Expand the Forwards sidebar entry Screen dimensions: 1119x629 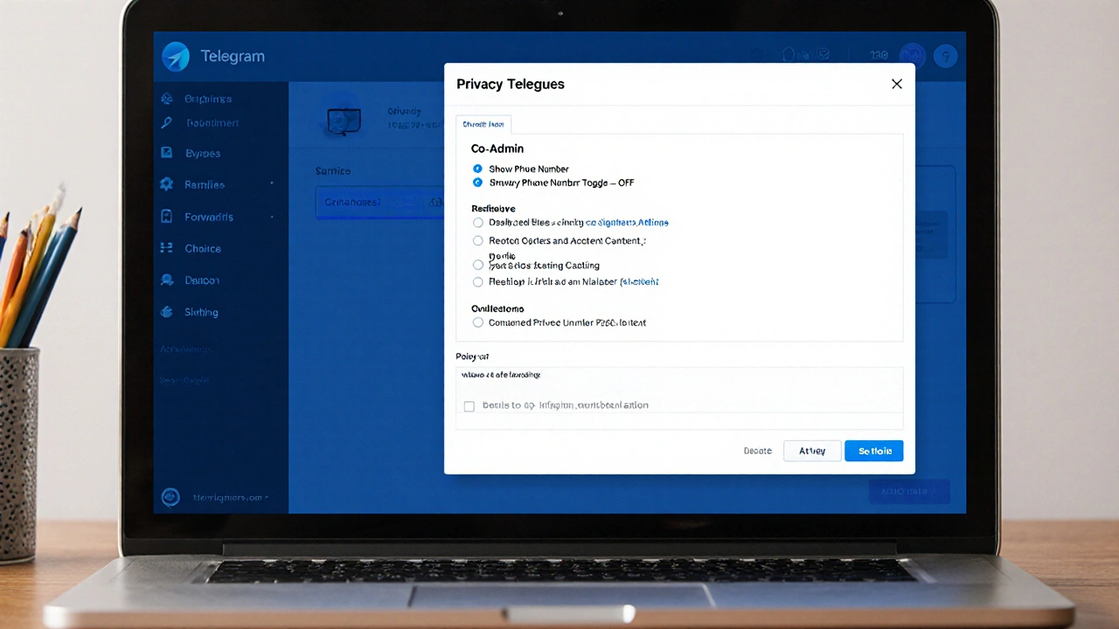(x=271, y=217)
